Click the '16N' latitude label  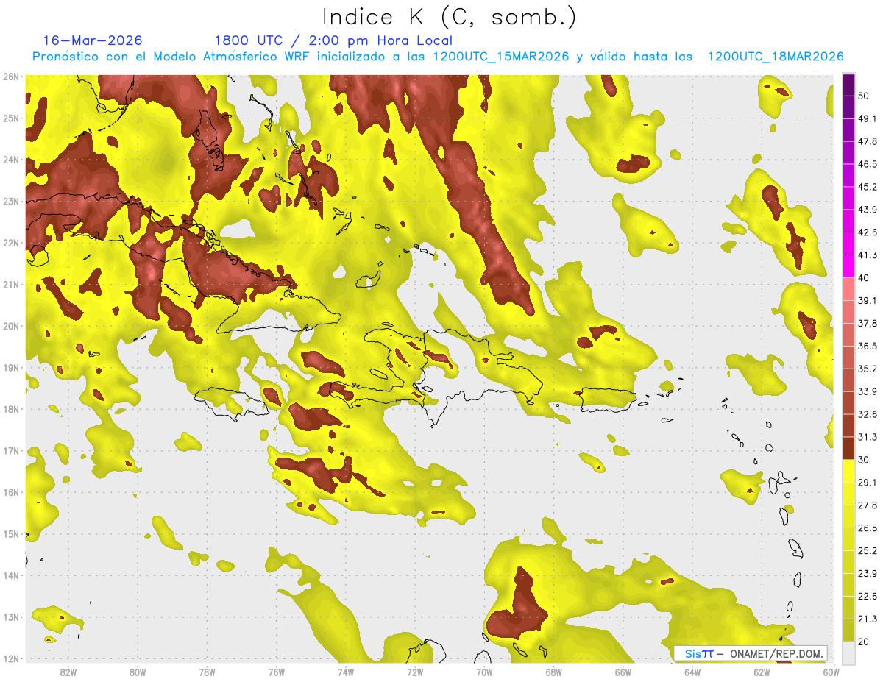[x=11, y=492]
